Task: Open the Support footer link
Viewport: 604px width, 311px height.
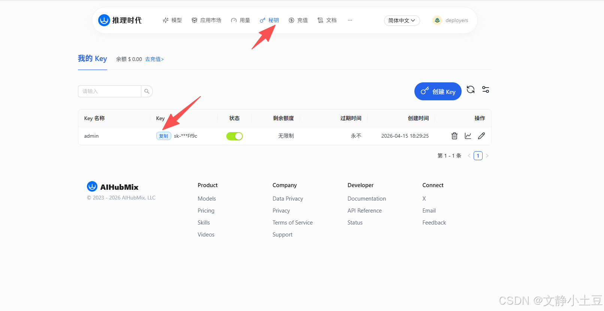Action: (x=283, y=235)
